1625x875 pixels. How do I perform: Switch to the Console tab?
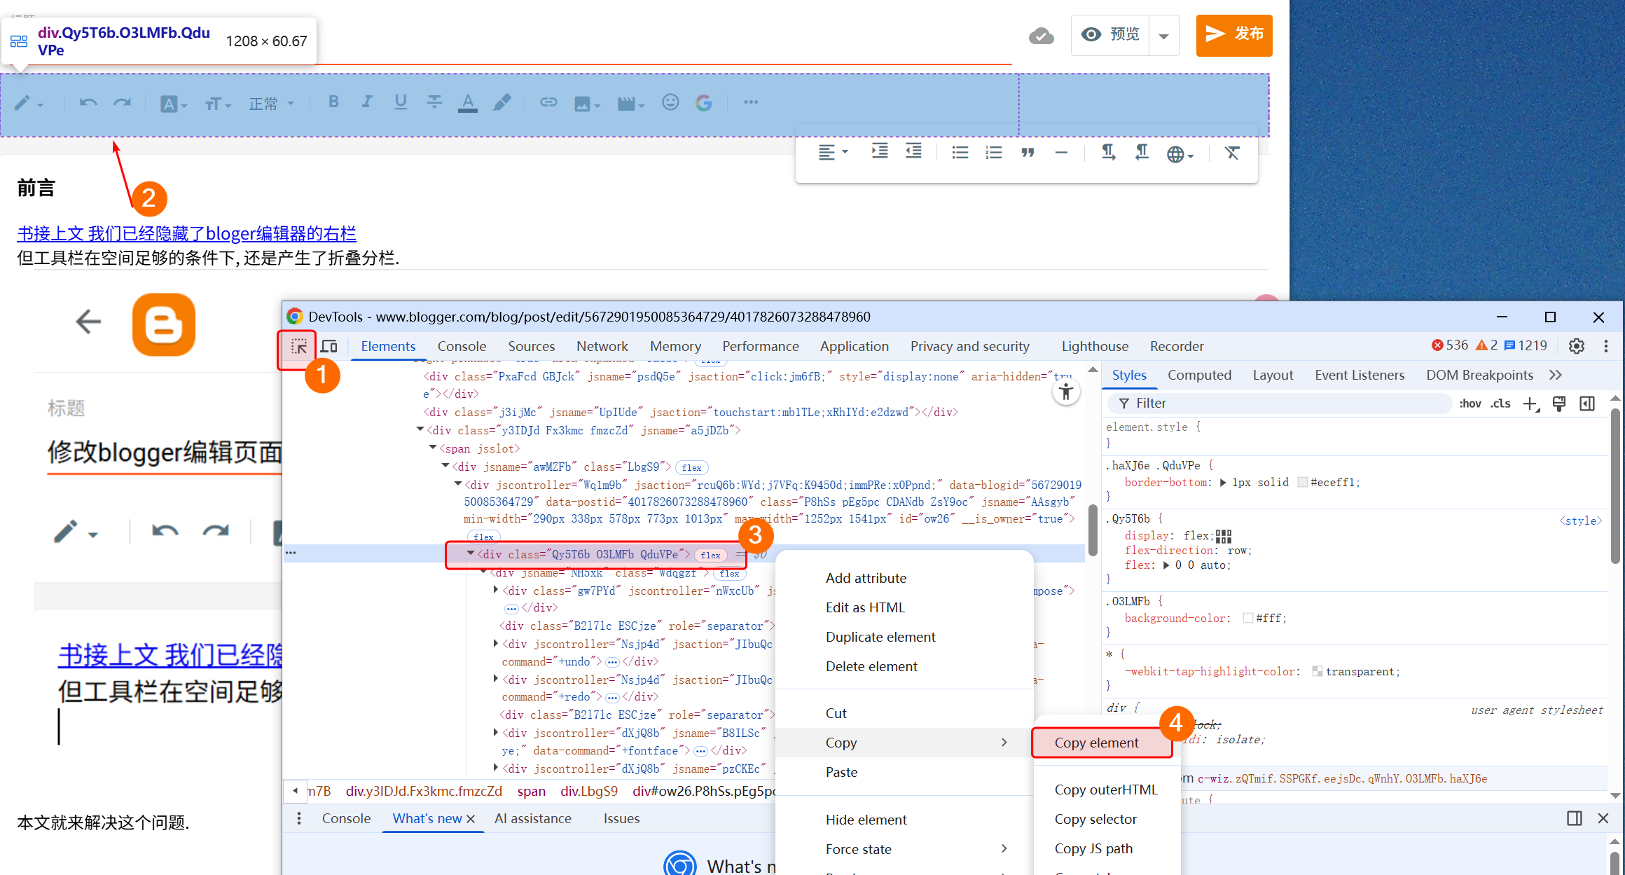coord(462,346)
